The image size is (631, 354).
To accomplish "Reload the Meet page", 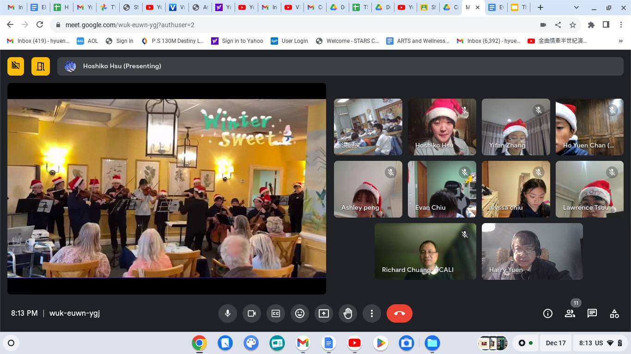I will [x=40, y=25].
